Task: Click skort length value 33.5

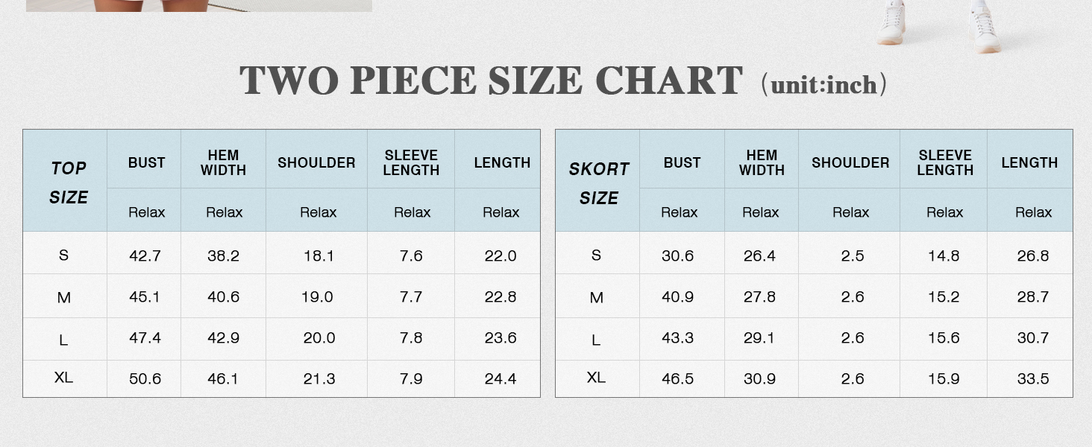Action: point(1033,378)
